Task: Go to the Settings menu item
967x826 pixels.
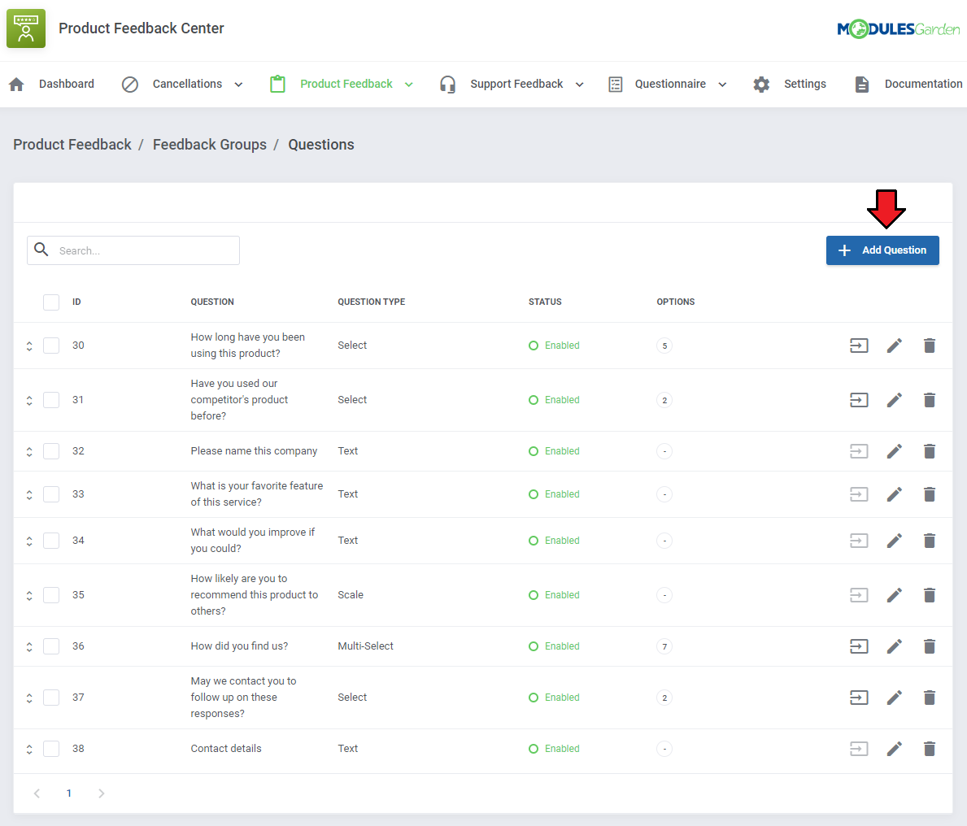Action: pos(805,84)
